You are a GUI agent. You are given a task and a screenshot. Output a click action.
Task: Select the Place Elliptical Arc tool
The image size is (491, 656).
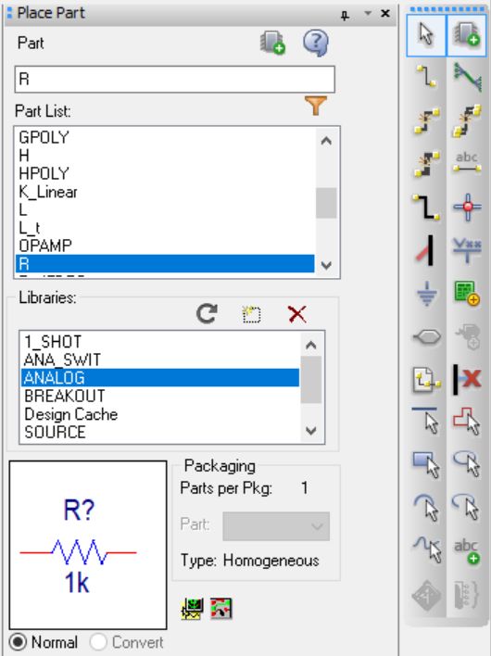467,507
